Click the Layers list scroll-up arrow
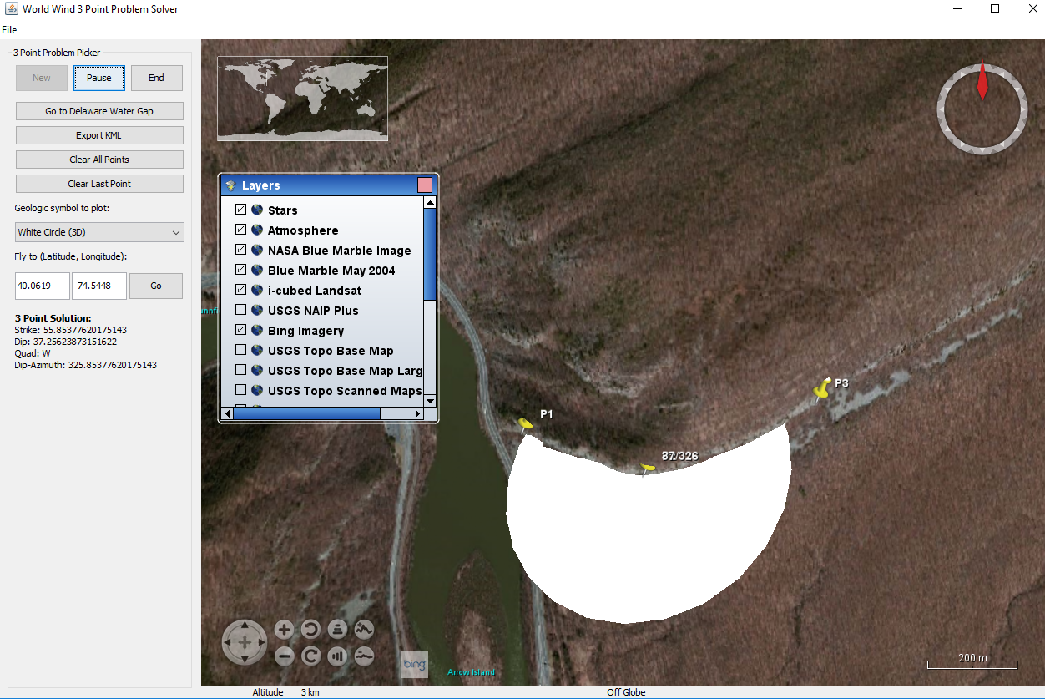The image size is (1045, 699). 430,202
